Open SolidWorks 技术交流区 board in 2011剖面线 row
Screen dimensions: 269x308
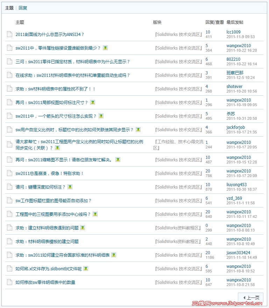[178, 35]
